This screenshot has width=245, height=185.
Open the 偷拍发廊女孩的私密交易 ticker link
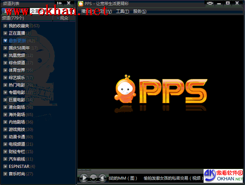click(173, 178)
